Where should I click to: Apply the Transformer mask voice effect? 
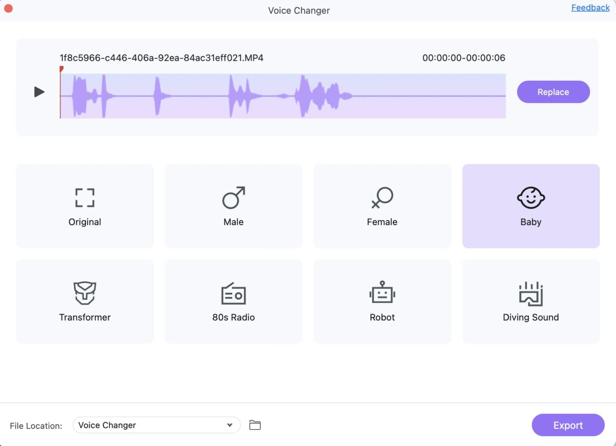85,293
